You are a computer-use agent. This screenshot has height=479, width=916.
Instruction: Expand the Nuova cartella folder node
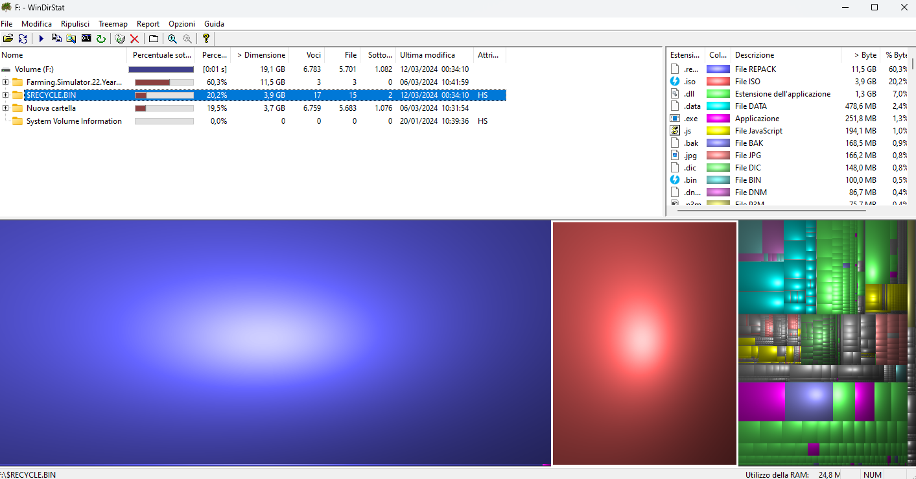pos(6,108)
